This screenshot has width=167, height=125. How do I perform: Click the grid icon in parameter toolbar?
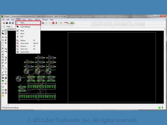(4, 26)
